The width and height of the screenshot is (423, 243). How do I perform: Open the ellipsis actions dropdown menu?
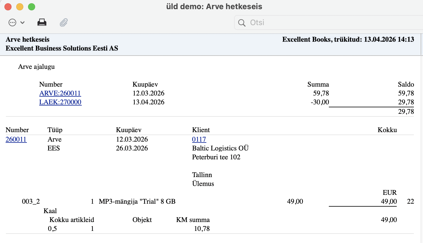[16, 22]
